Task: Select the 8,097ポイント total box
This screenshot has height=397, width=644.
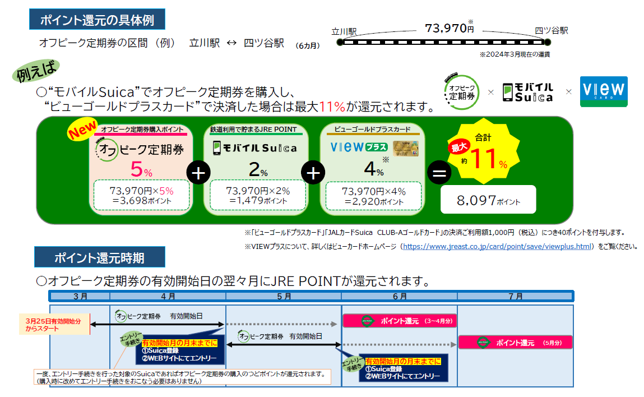Action: [488, 200]
